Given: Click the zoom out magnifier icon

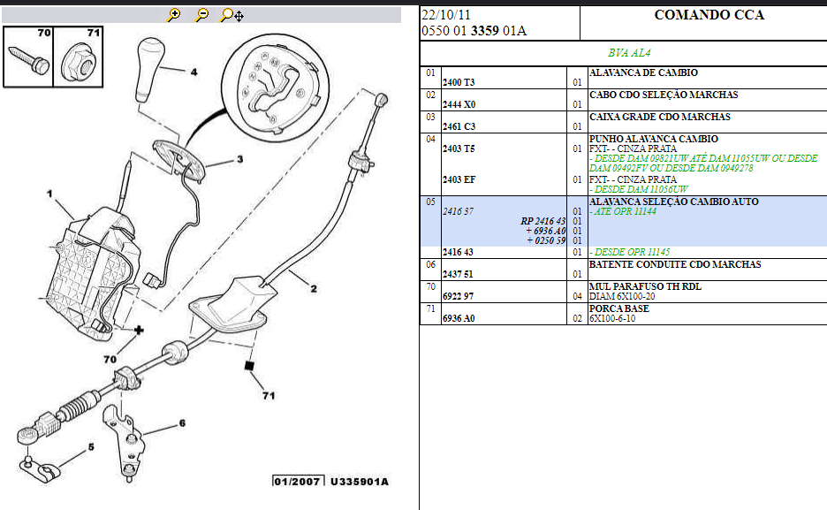Looking at the screenshot, I should 202,14.
